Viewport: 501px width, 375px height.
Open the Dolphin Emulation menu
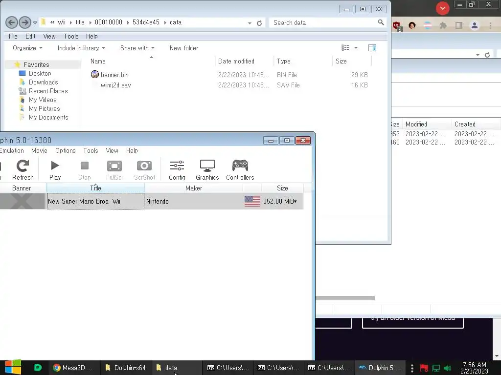coord(12,150)
